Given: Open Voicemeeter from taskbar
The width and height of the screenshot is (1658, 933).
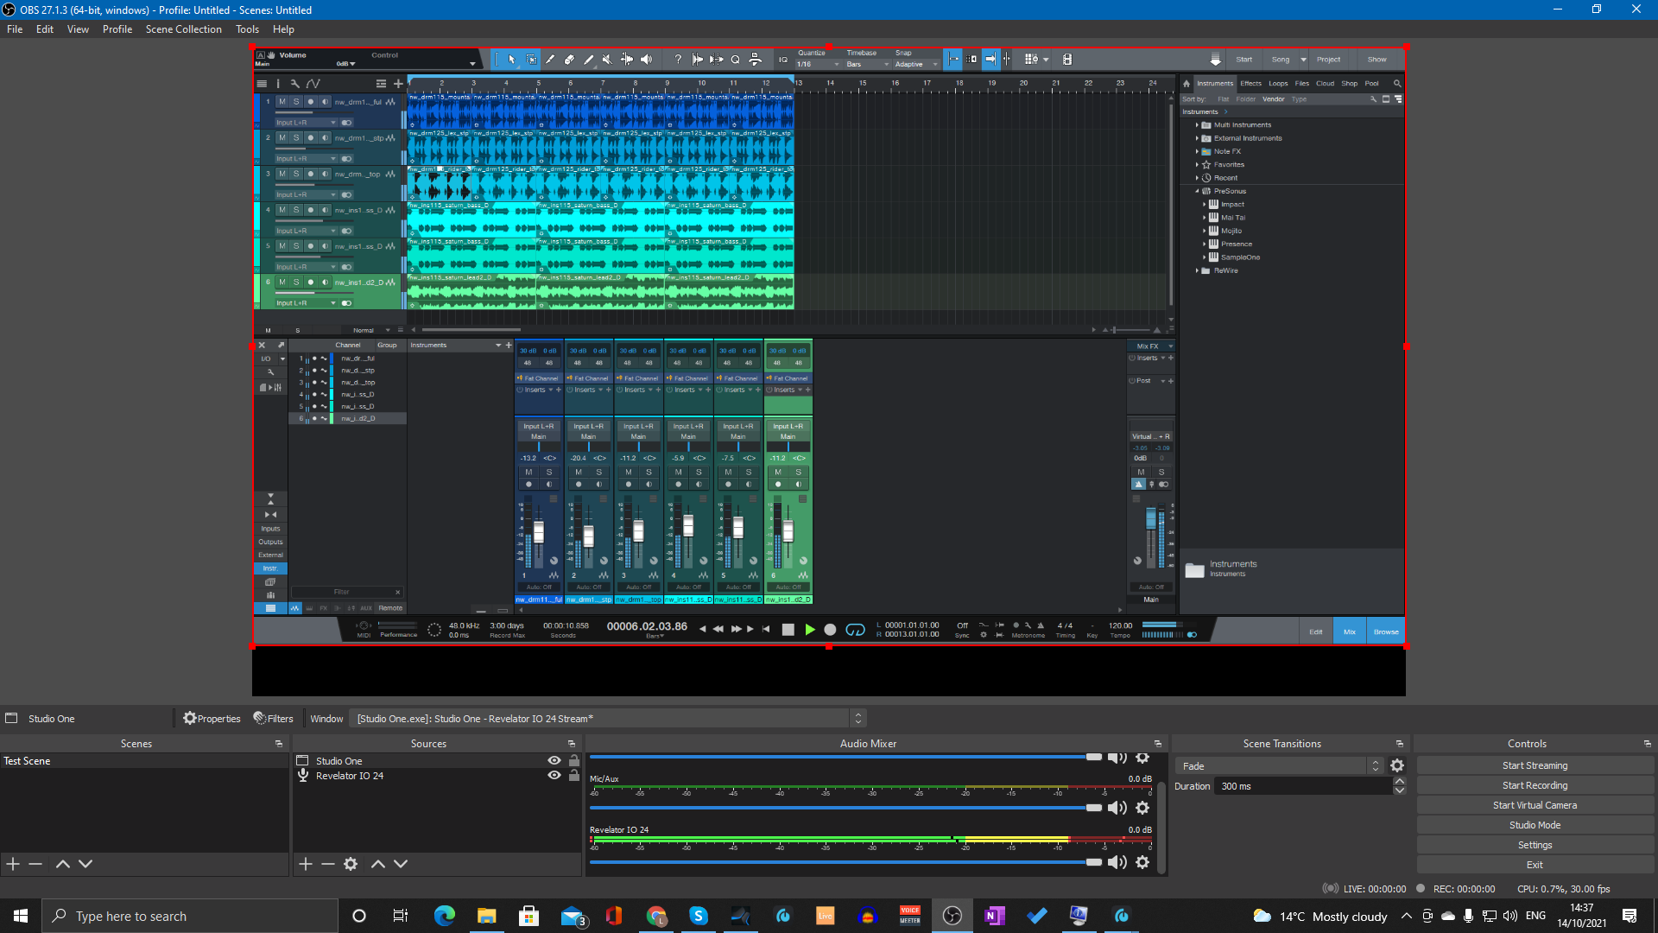Looking at the screenshot, I should pyautogui.click(x=910, y=916).
